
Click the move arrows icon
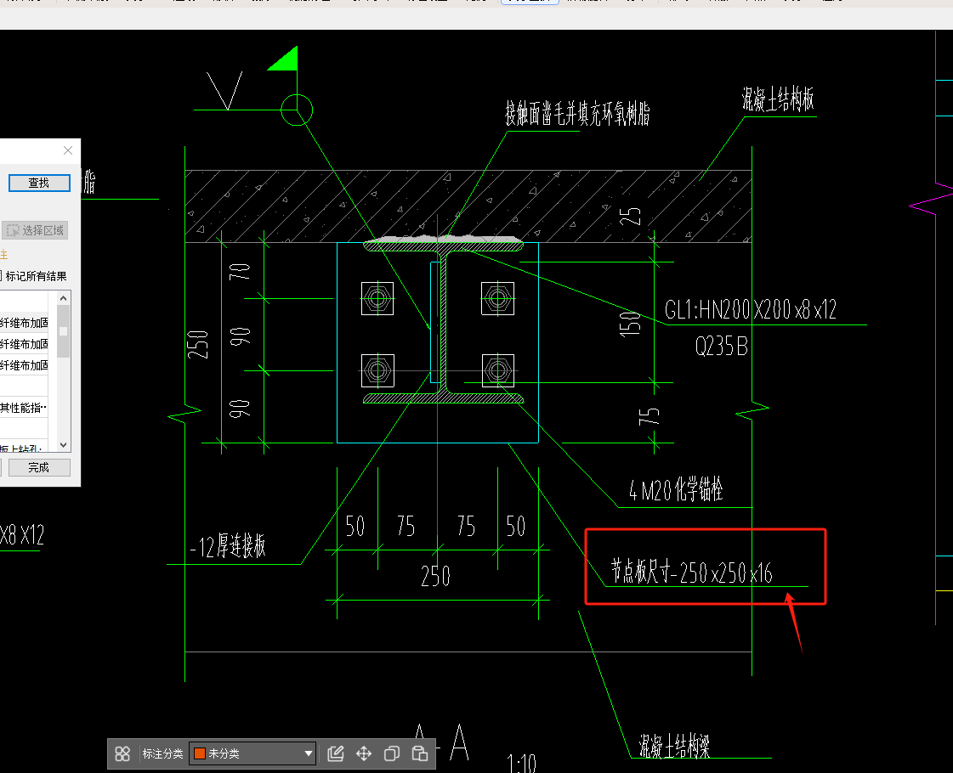pos(364,753)
